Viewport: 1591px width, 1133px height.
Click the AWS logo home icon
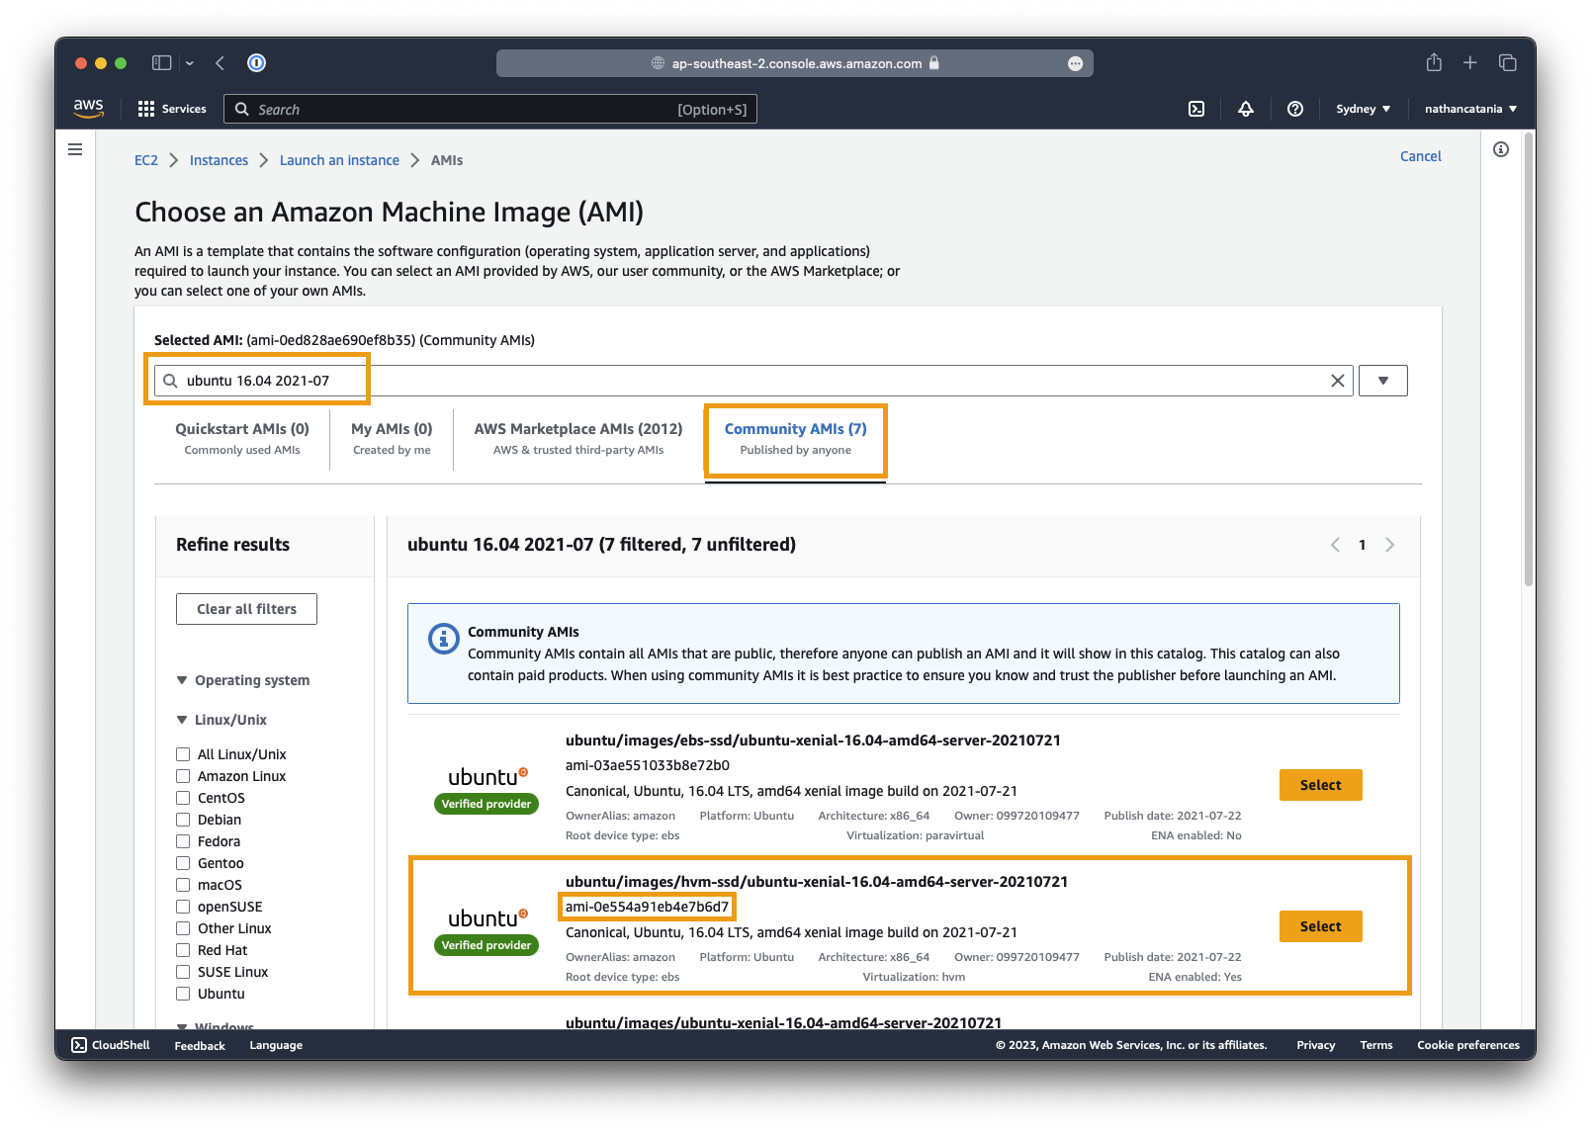(x=88, y=108)
